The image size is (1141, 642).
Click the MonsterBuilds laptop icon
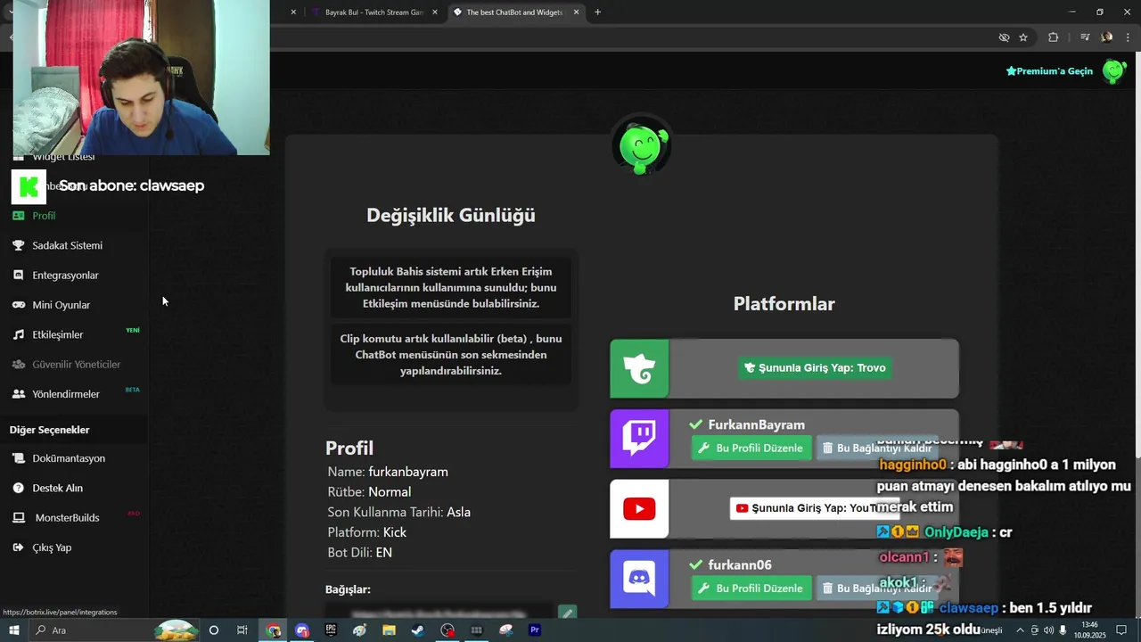(x=18, y=518)
